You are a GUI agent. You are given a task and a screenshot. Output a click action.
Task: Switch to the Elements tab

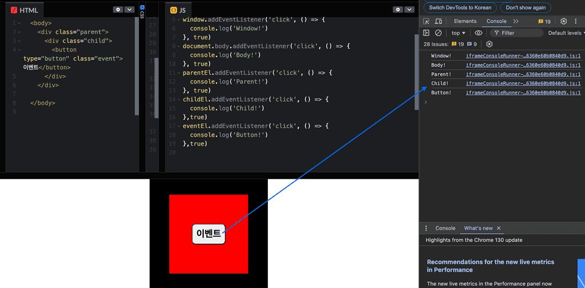pyautogui.click(x=465, y=21)
